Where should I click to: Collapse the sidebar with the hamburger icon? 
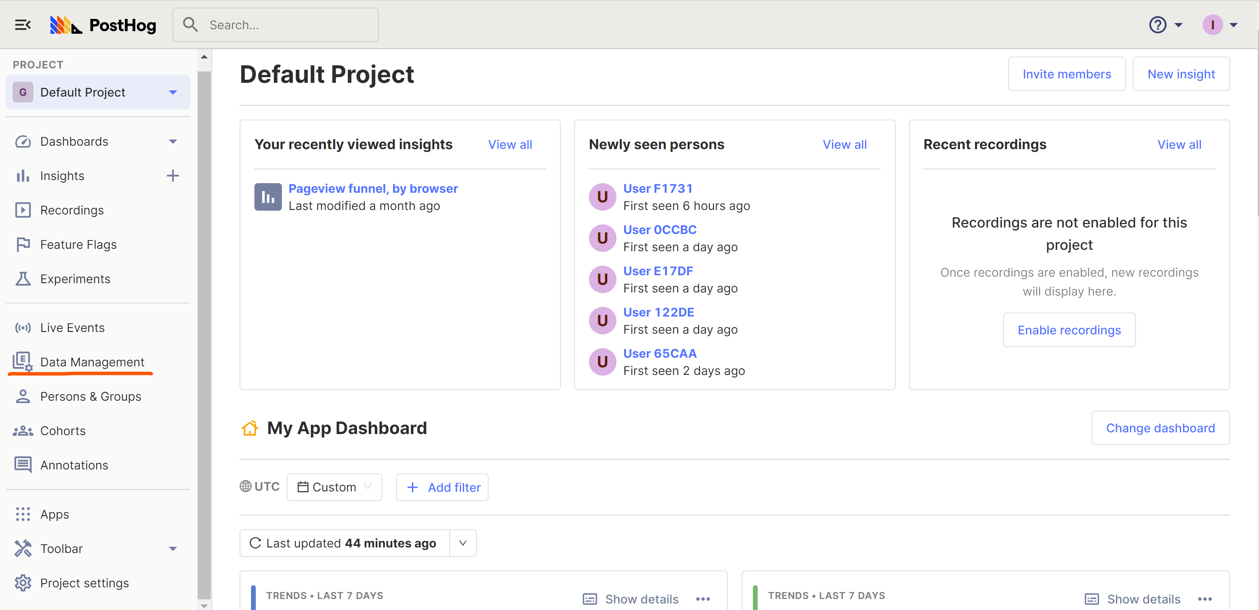pos(22,24)
